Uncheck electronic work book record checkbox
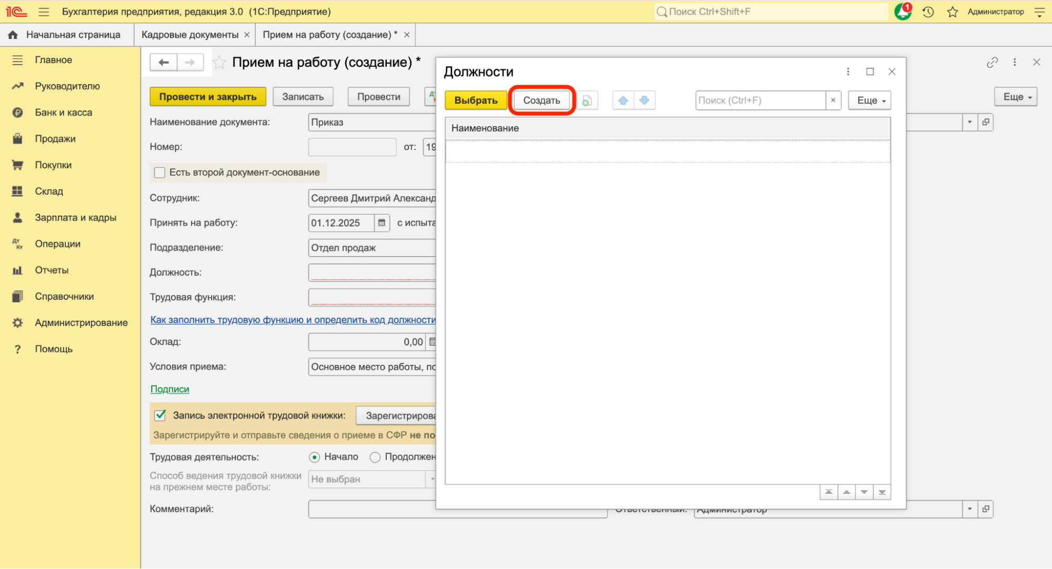 point(161,415)
